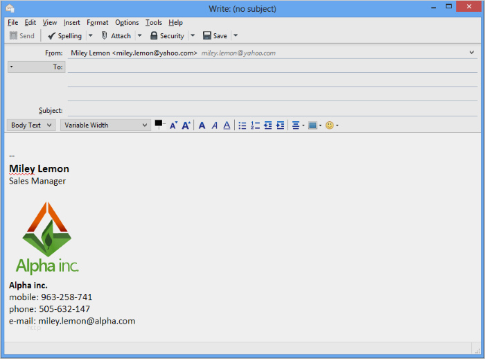Apply bulleted list
This screenshot has width=485, height=359.
pos(242,125)
